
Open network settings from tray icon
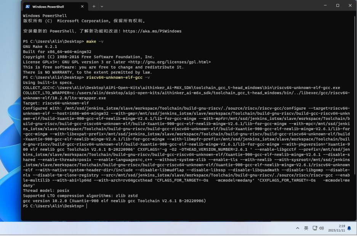(315, 228)
